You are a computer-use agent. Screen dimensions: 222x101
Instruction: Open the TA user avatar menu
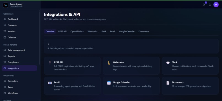tap(216, 5)
